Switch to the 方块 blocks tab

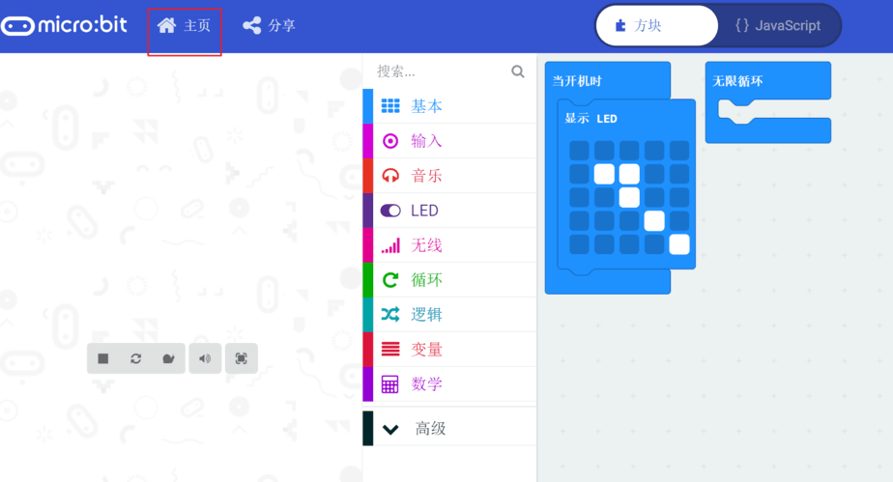click(656, 26)
